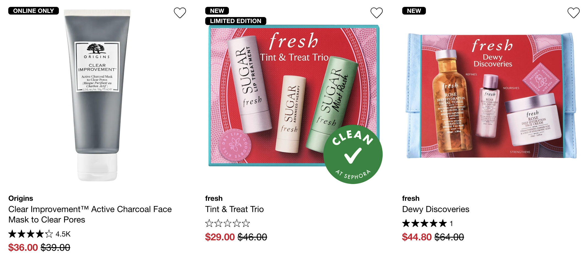Click fresh brand name above Tint & Treat Trio
This screenshot has width=586, height=256.
click(x=214, y=198)
